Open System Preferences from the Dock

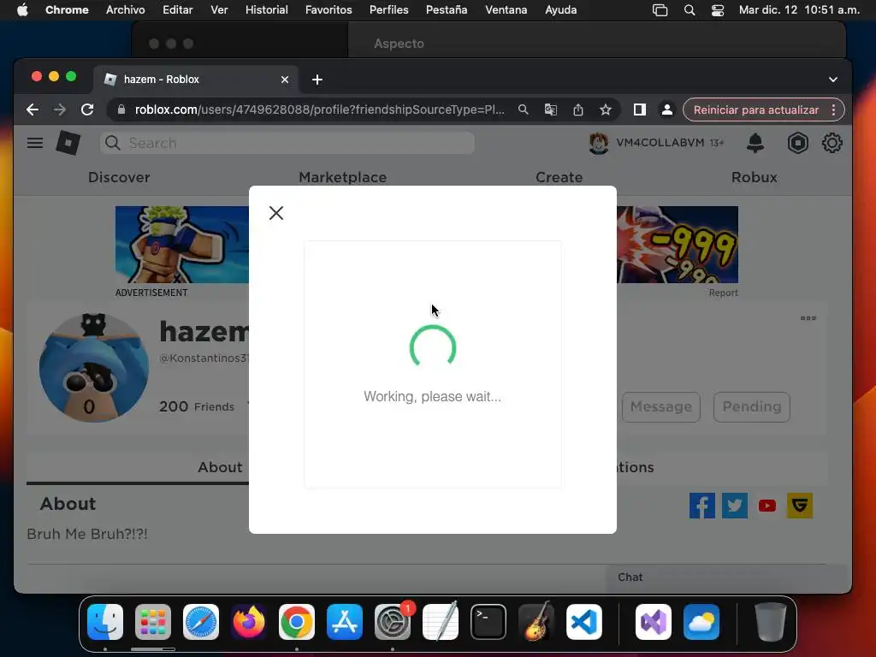(392, 622)
